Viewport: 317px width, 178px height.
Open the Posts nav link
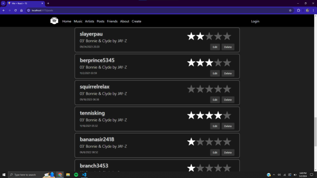pos(100,21)
